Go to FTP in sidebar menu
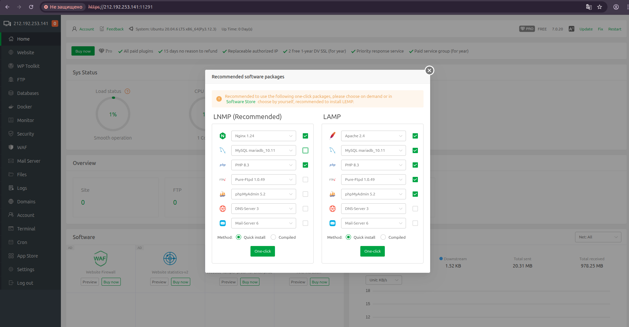The width and height of the screenshot is (629, 327). (30, 79)
